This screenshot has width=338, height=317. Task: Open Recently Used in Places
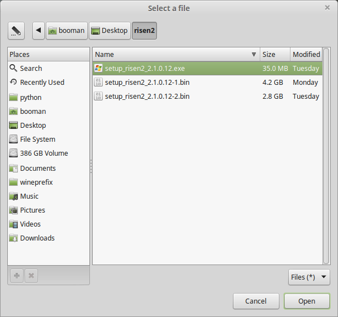point(49,82)
